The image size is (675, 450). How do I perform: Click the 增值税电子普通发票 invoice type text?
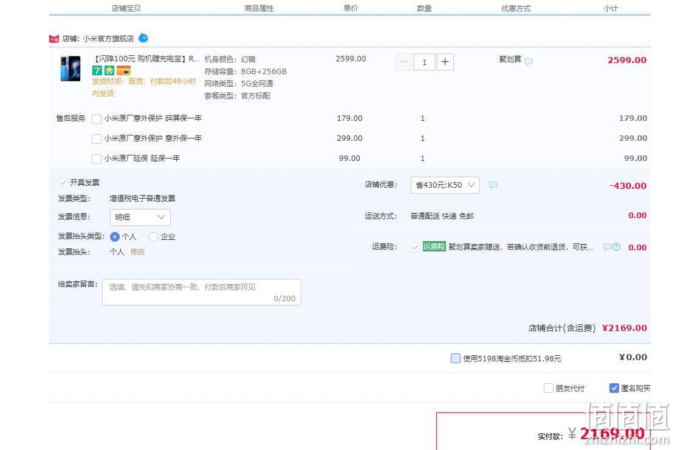[143, 199]
